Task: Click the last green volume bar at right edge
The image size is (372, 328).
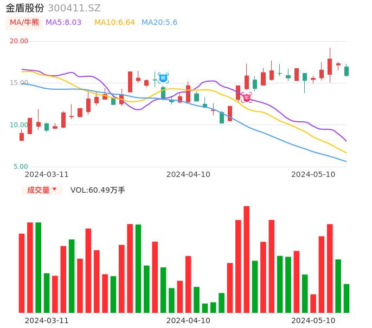Action: (347, 298)
